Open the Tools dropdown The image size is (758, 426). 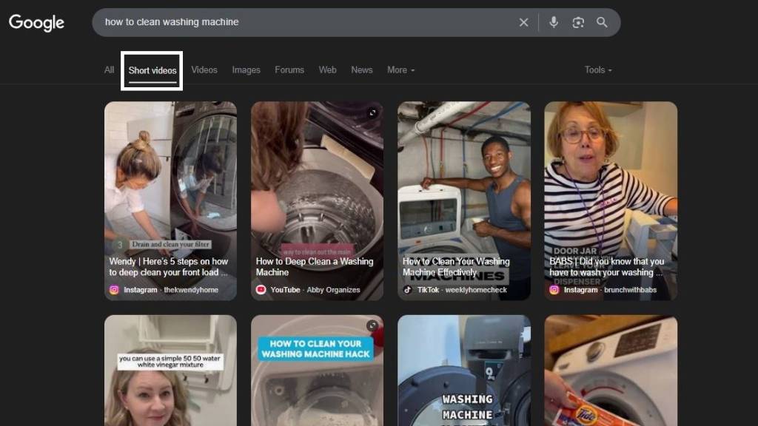(598, 70)
